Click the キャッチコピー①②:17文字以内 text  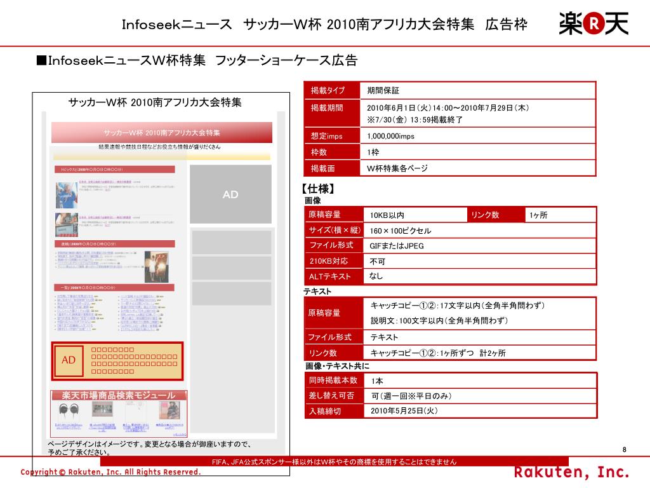[457, 306]
